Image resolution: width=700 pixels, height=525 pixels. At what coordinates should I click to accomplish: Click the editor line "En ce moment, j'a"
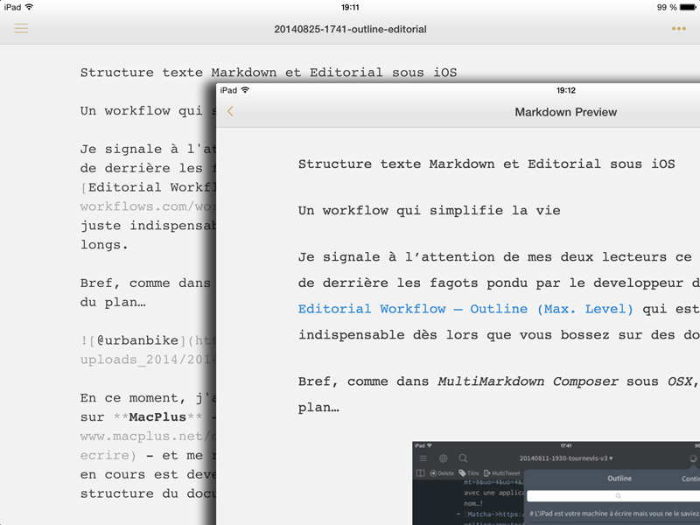click(x=148, y=398)
